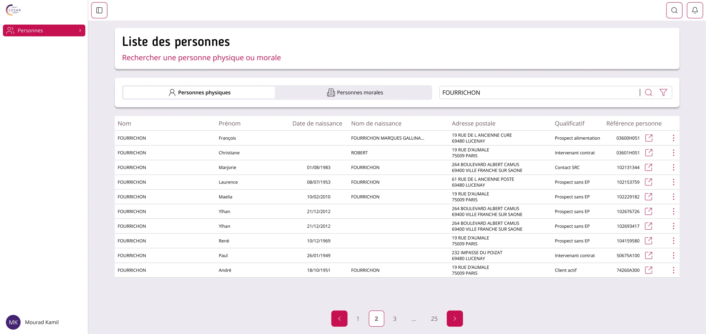Toggle the sidebar panel icon
Image resolution: width=706 pixels, height=334 pixels.
click(99, 10)
